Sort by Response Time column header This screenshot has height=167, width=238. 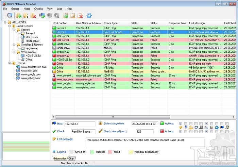click(177, 23)
